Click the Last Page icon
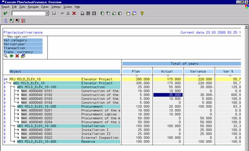249x151 pixels. click(x=120, y=13)
